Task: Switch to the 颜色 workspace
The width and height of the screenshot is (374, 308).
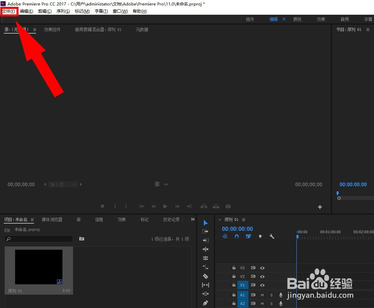Action: pyautogui.click(x=297, y=19)
